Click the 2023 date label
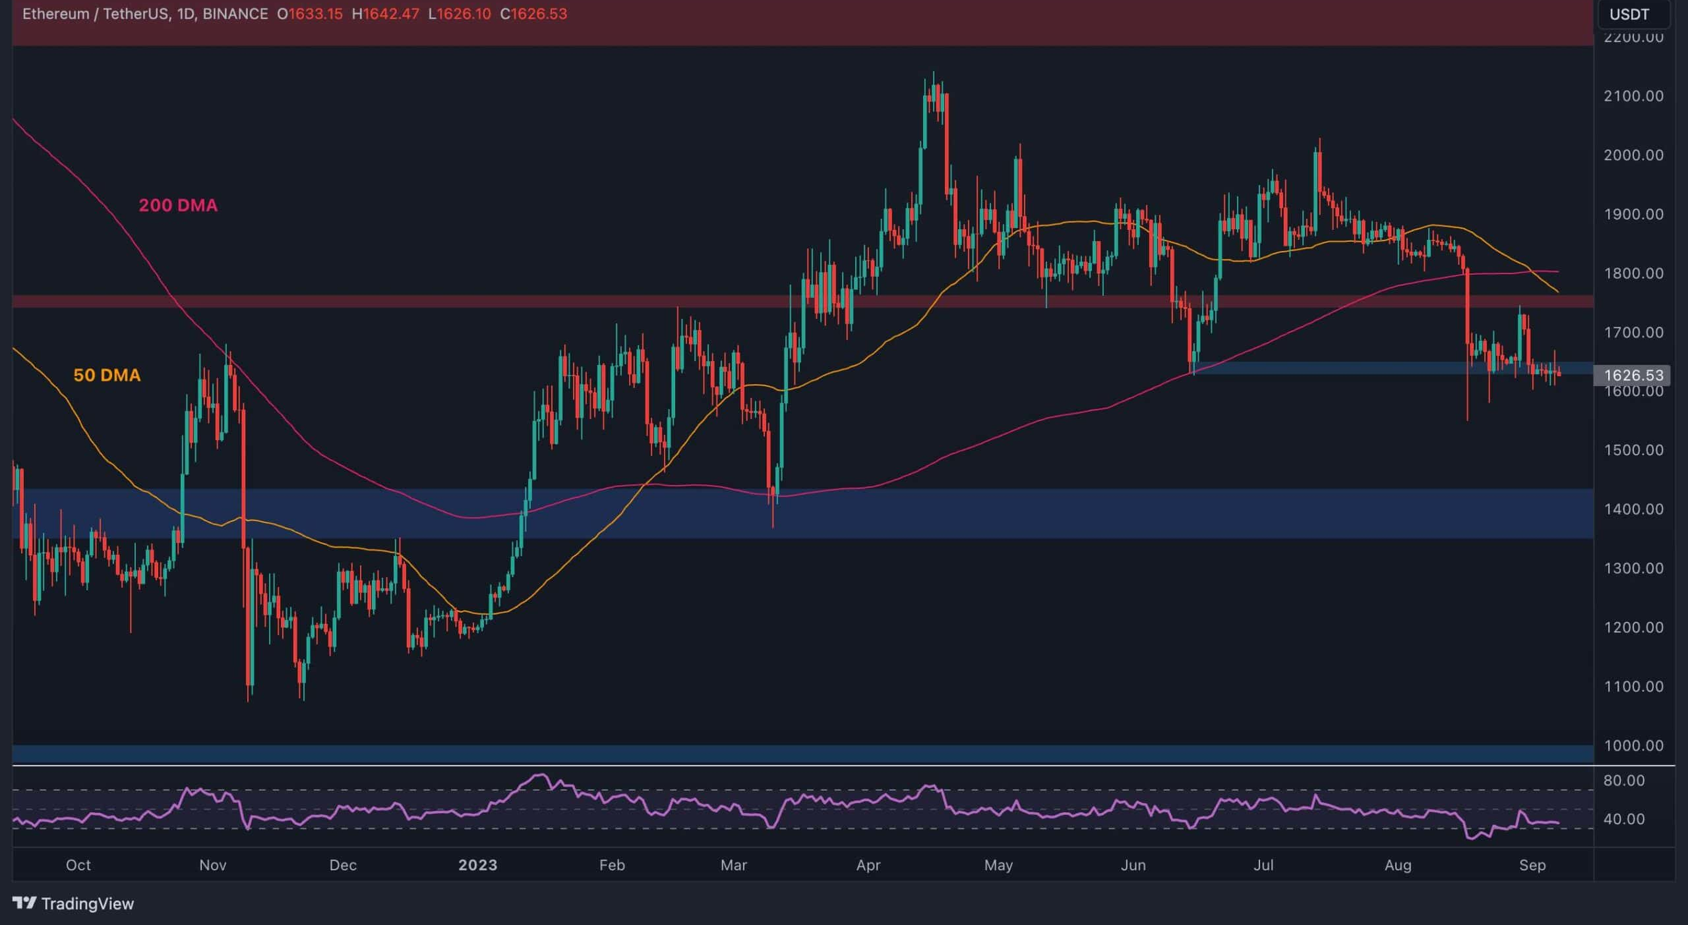Screen dimensions: 1688x925 (x=477, y=865)
